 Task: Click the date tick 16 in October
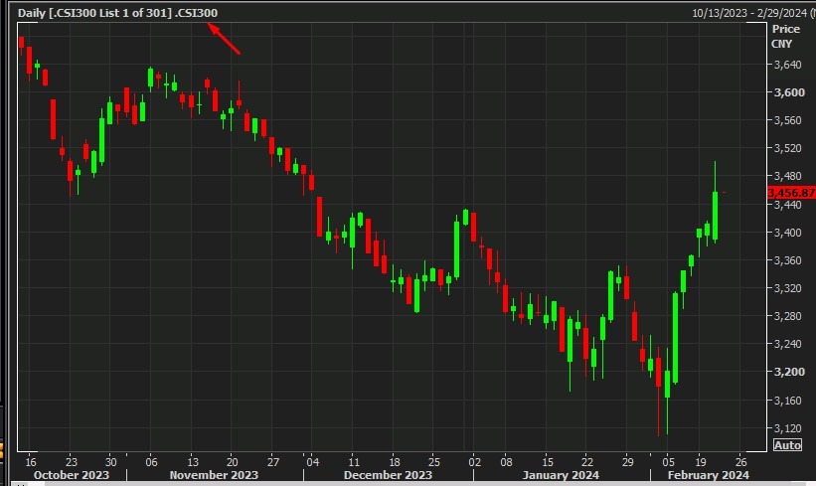pos(31,462)
